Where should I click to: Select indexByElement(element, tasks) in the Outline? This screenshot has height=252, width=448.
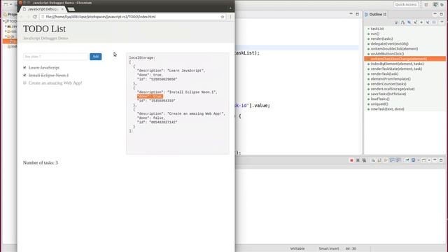pos(397,64)
